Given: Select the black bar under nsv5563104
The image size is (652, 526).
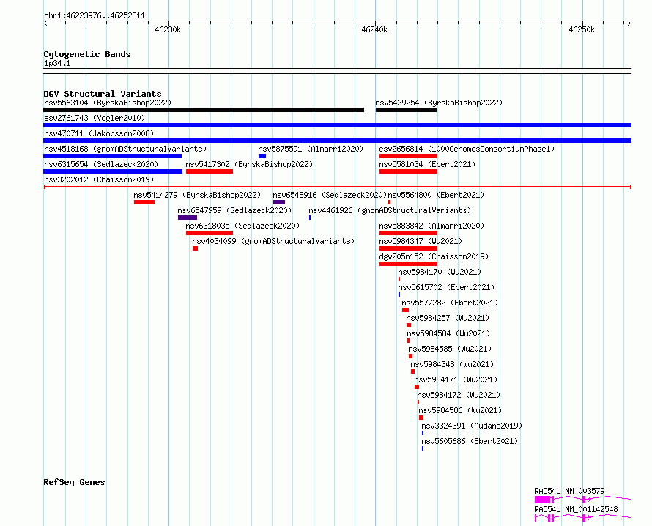Looking at the screenshot, I should [x=204, y=110].
